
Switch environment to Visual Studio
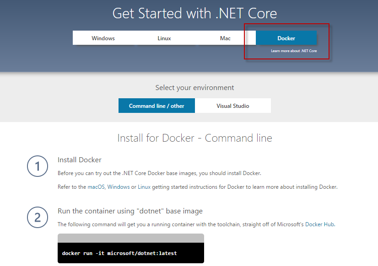point(233,106)
